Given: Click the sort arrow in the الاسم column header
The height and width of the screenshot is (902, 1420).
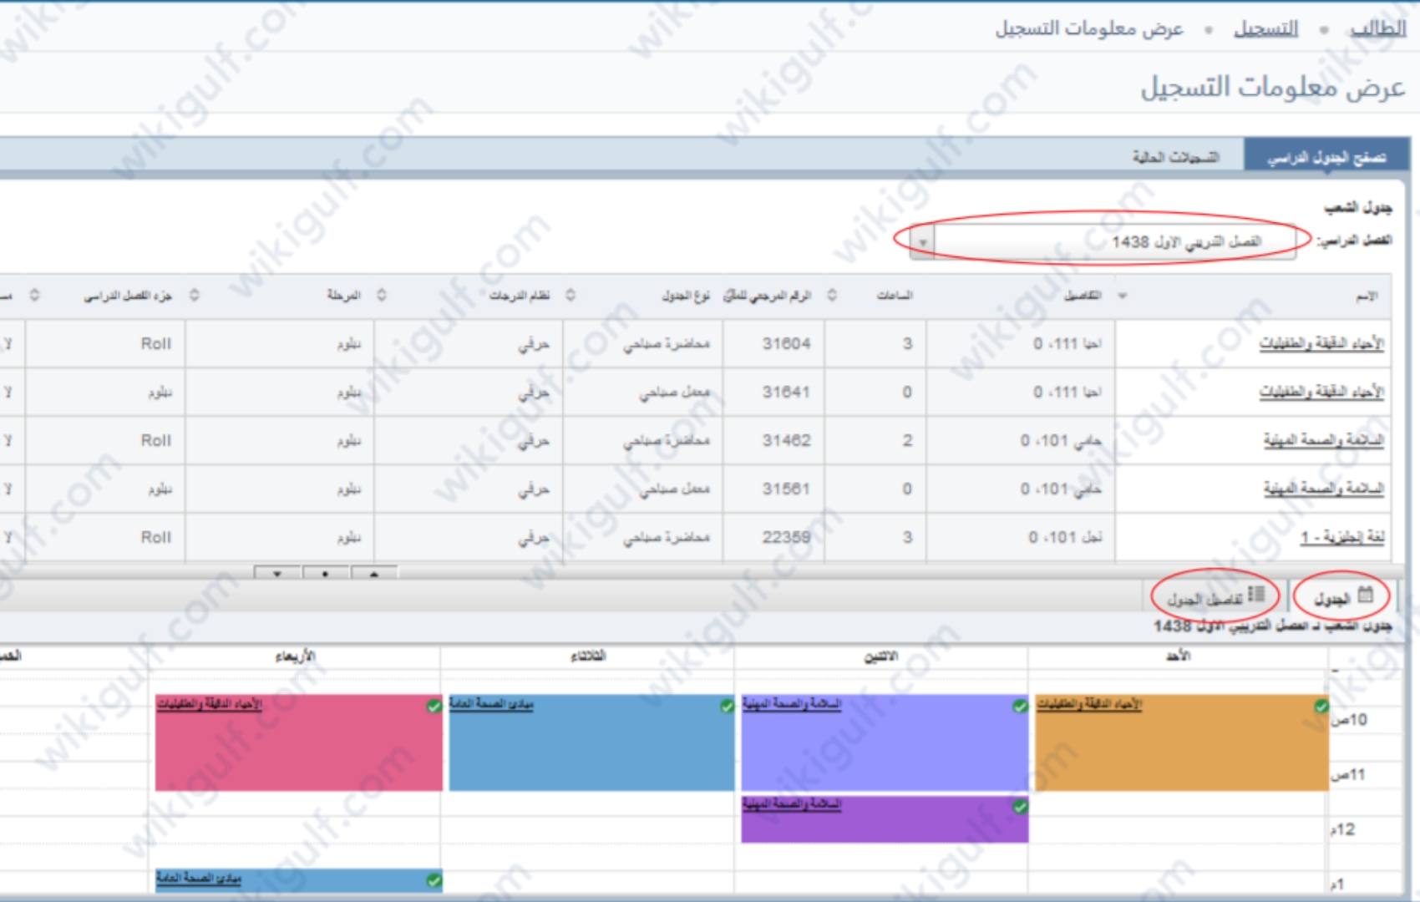Looking at the screenshot, I should [1123, 296].
